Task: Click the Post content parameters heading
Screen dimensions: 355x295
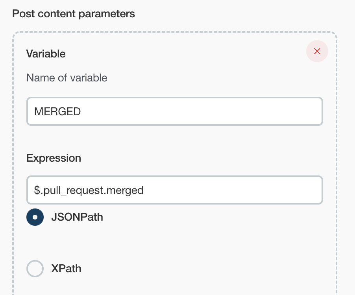Action: click(74, 14)
